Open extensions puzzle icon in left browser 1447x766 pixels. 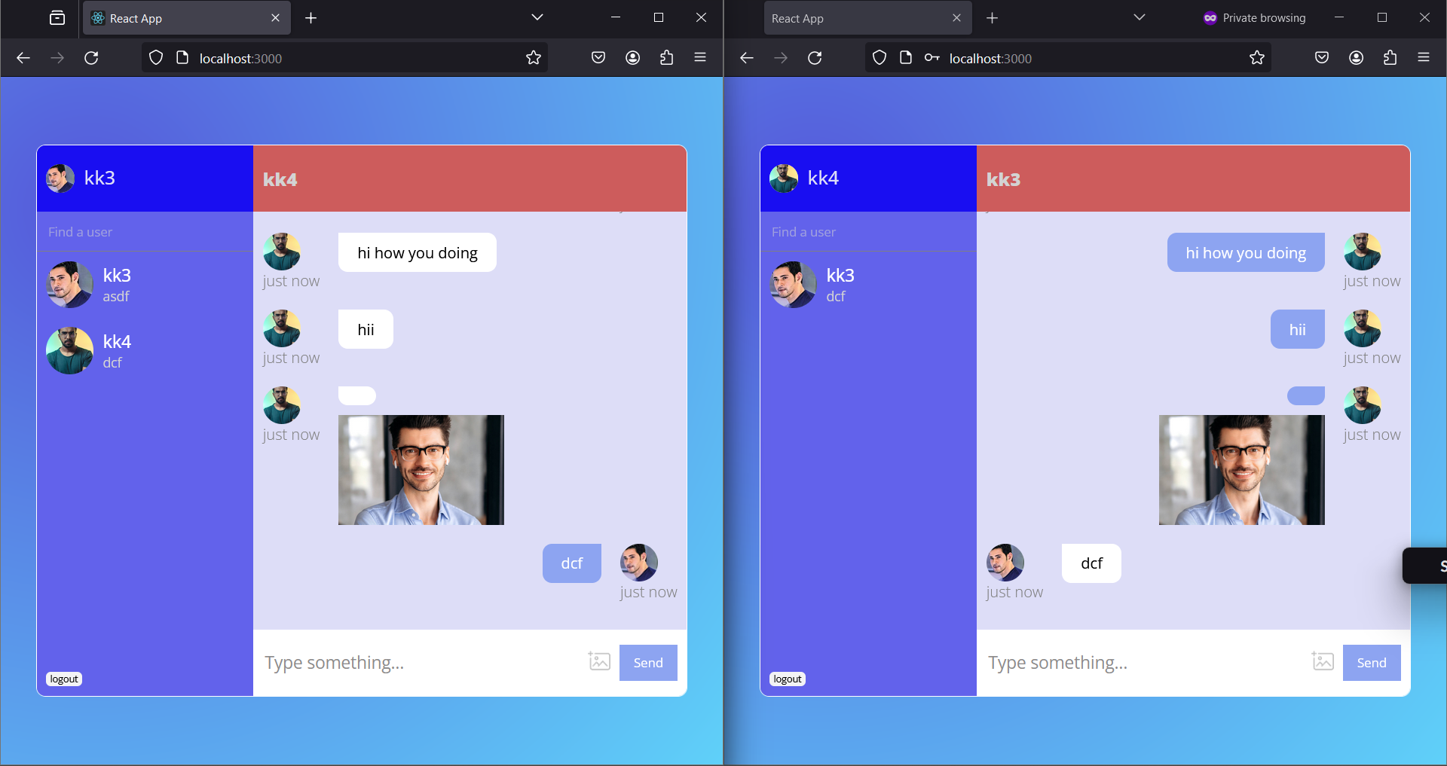666,58
